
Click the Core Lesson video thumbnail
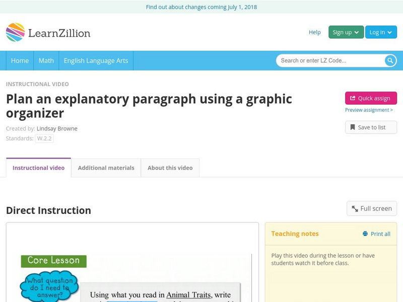(132, 277)
